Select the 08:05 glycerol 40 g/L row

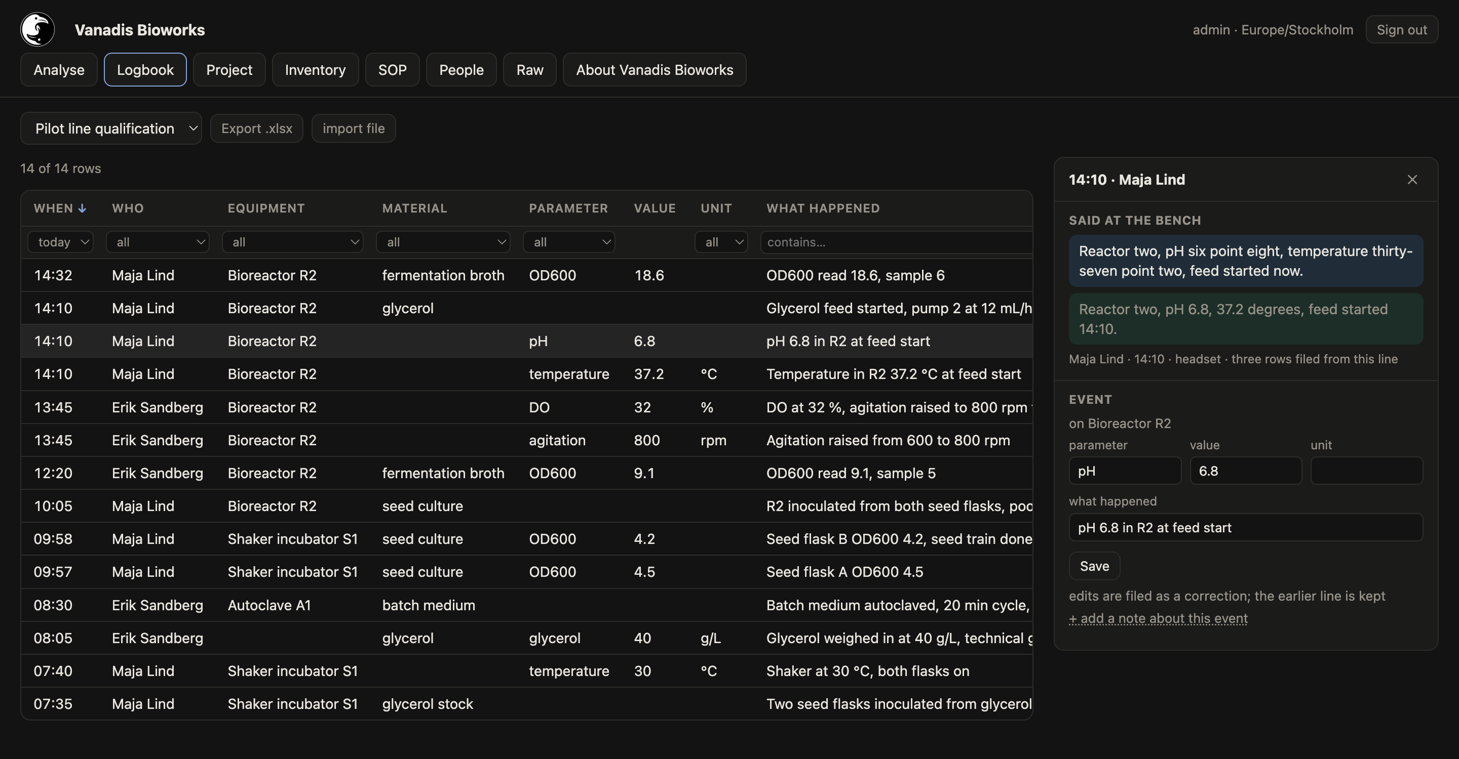click(527, 638)
